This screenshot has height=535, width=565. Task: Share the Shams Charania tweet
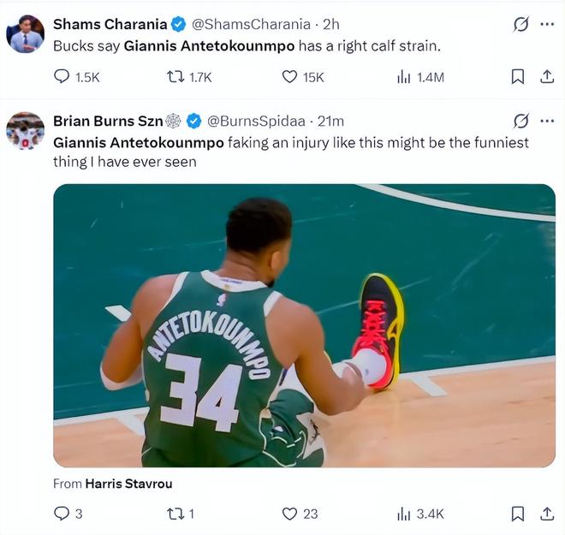(x=546, y=77)
